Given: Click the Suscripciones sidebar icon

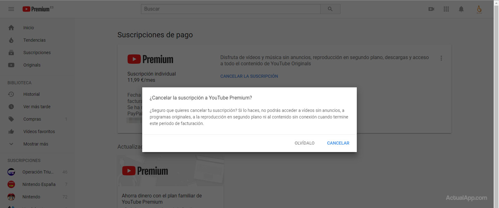Looking at the screenshot, I should [11, 53].
